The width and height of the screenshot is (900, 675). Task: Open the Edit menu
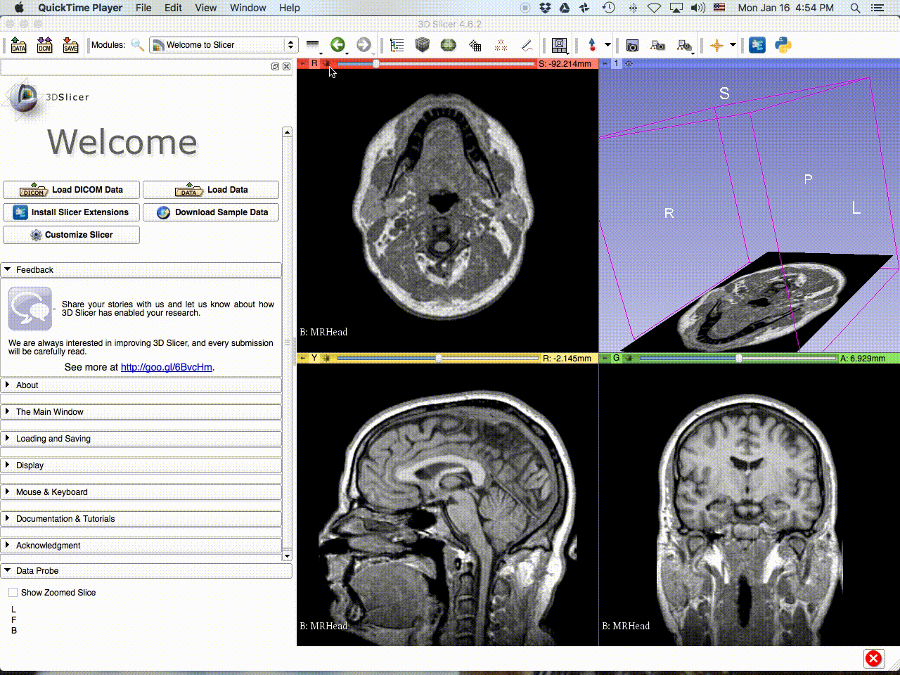[x=173, y=8]
